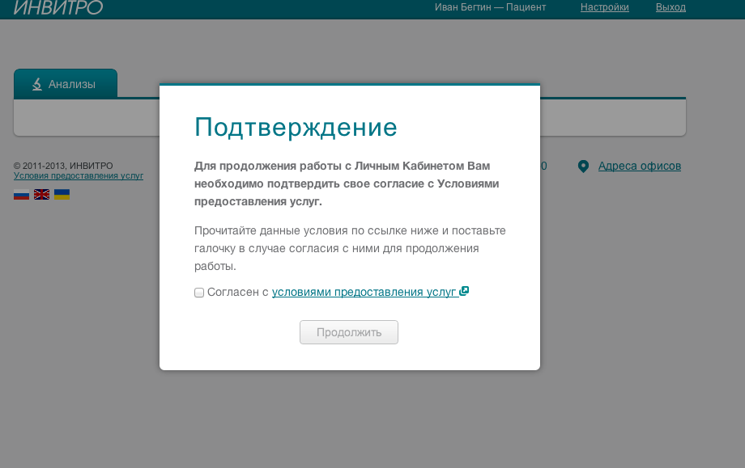Click Выход in the top bar

[x=670, y=7]
